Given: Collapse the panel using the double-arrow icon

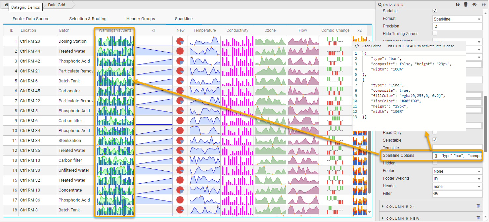Looking at the screenshot, I should click(483, 4).
